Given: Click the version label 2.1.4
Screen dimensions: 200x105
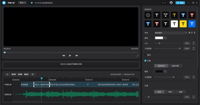Looking at the screenshot, I should (164, 3).
